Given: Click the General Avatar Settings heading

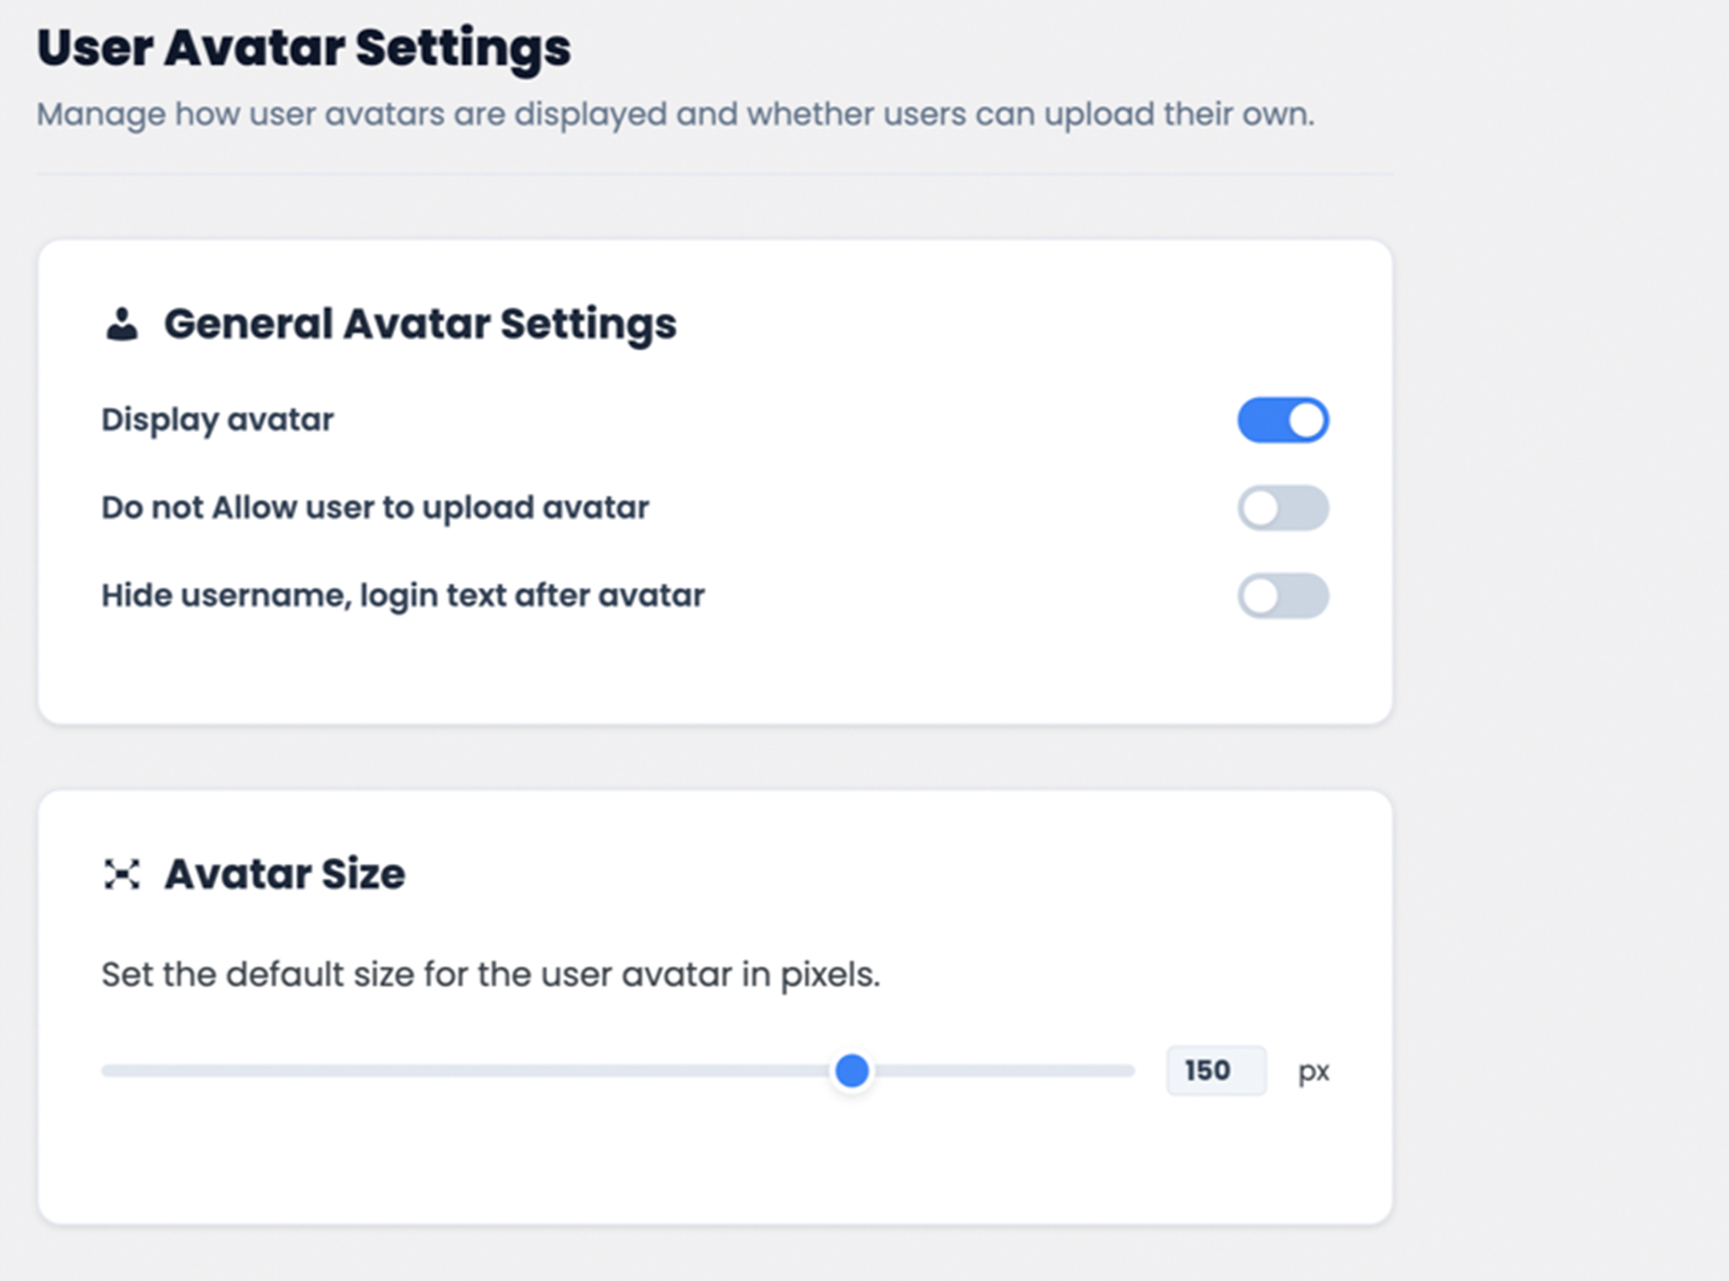Looking at the screenshot, I should tap(420, 323).
